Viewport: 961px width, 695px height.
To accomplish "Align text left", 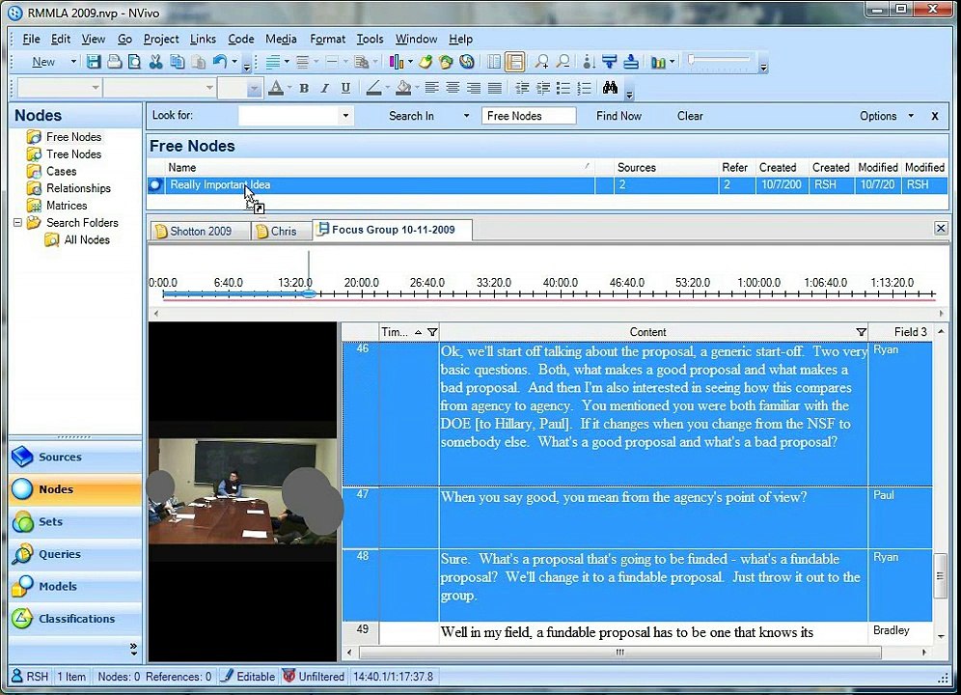I will click(431, 89).
